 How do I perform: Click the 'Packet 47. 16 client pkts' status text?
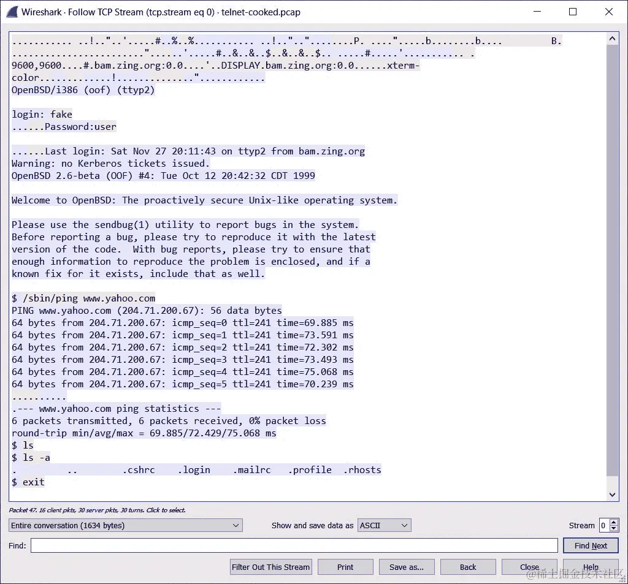[x=97, y=510]
